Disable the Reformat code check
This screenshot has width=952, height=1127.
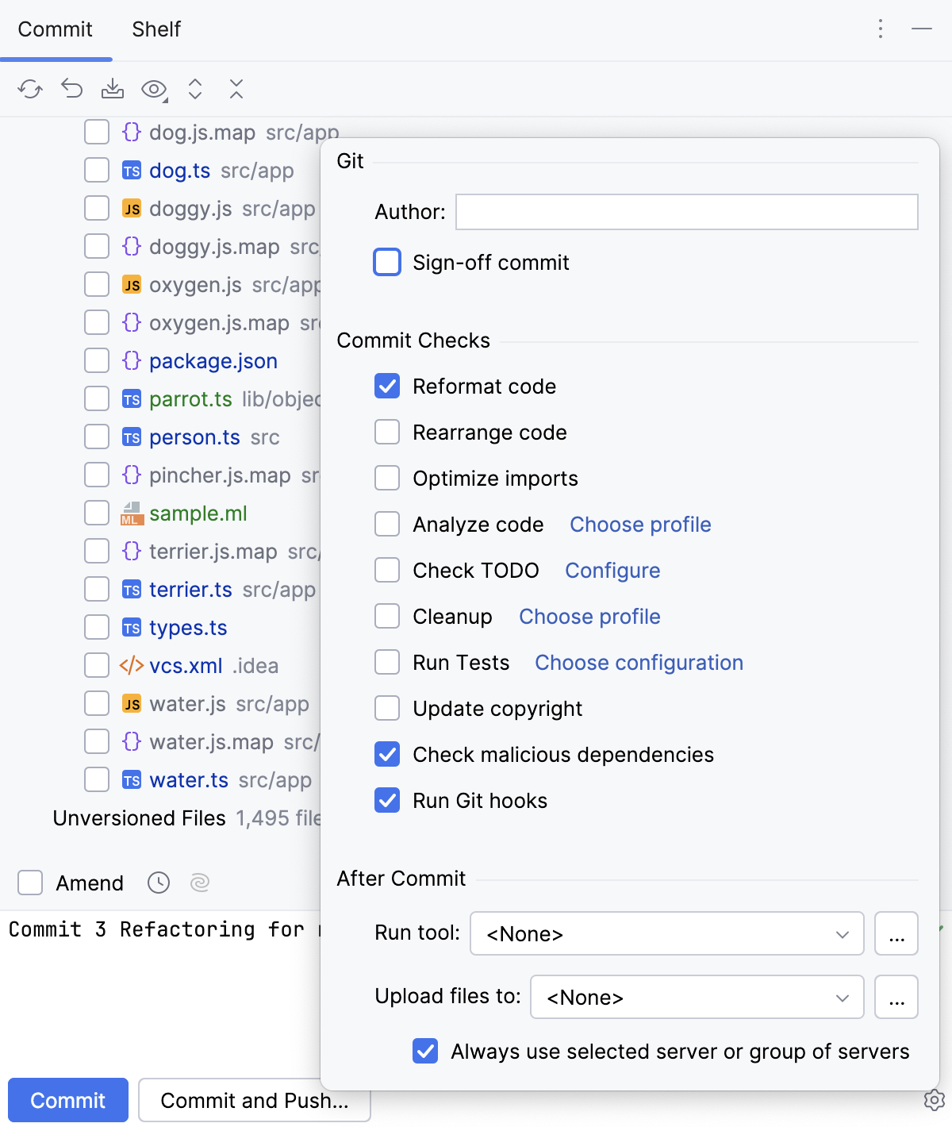pos(386,386)
